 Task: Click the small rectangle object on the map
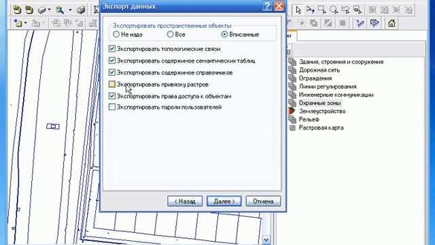click(53, 127)
